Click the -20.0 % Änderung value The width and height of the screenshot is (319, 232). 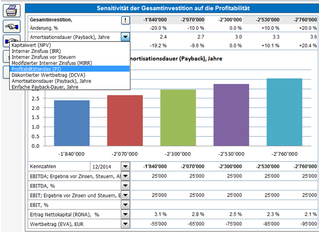tap(158, 28)
